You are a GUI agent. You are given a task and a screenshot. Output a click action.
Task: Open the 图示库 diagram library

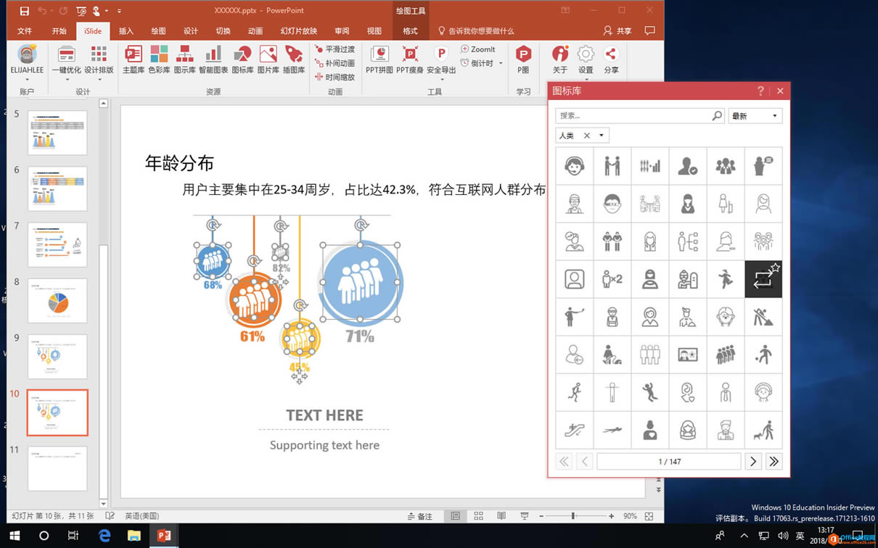point(186,61)
